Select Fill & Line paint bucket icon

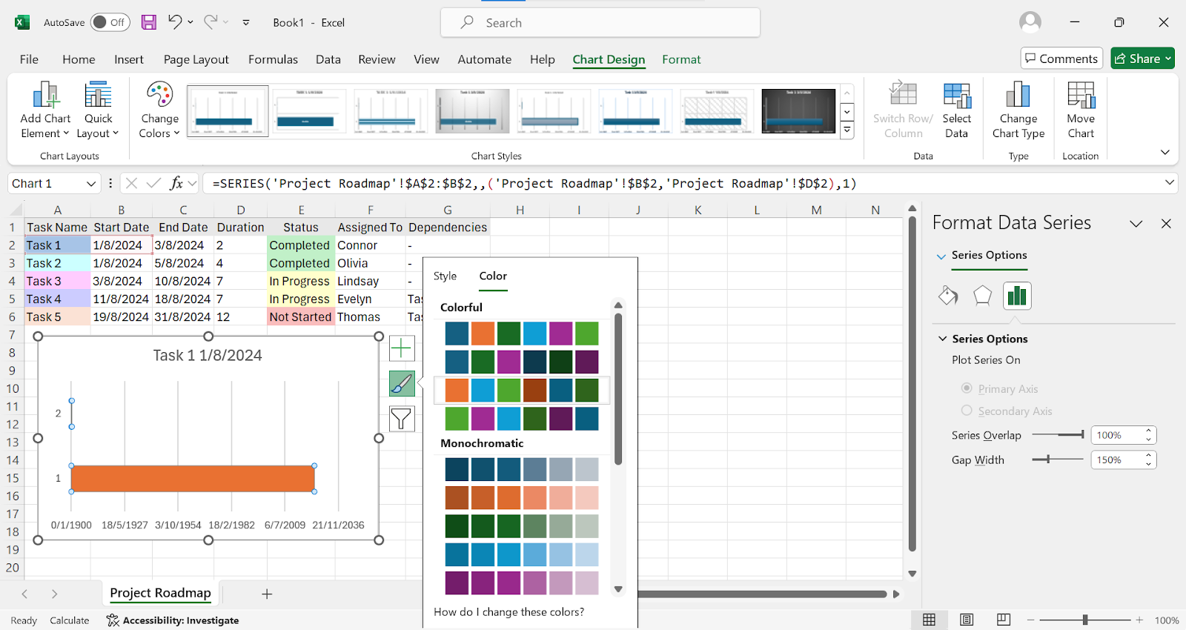948,296
